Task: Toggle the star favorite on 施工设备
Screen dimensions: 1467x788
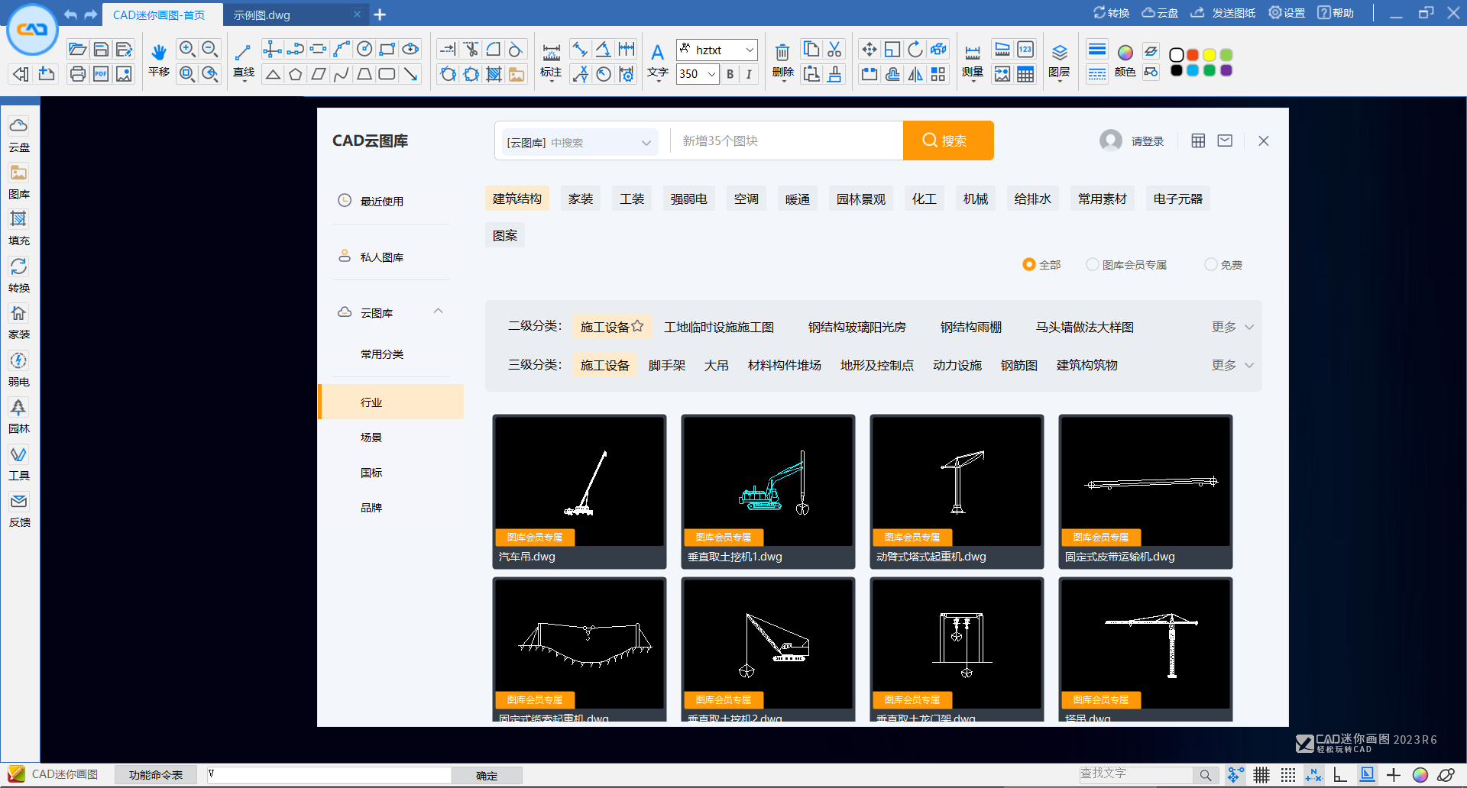Action: pyautogui.click(x=638, y=326)
